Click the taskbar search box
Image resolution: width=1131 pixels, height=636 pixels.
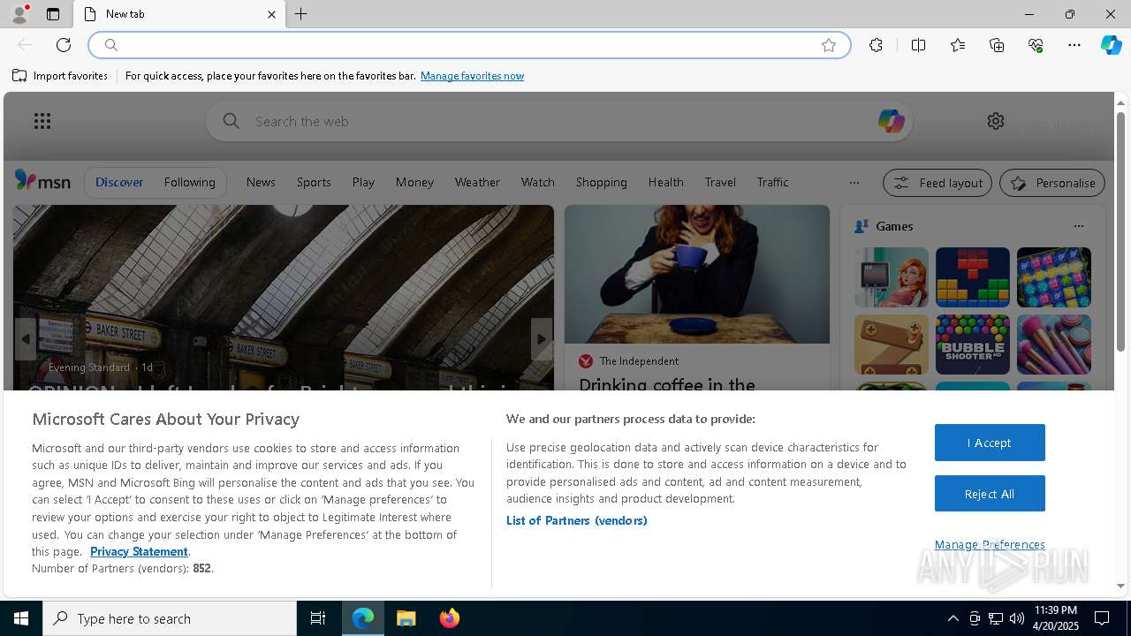170,618
